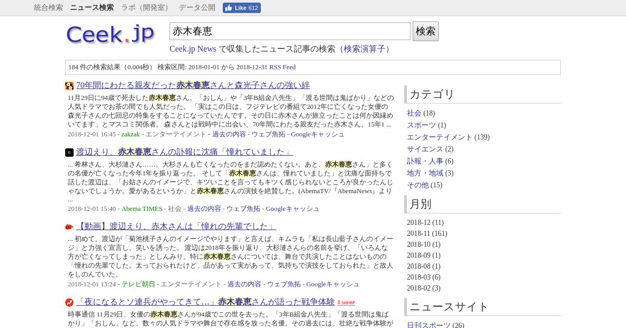Viewport: 626px width, 328px height.
Task: Open 過去の内容 for the テレビ朝日 result
Action: (x=244, y=284)
